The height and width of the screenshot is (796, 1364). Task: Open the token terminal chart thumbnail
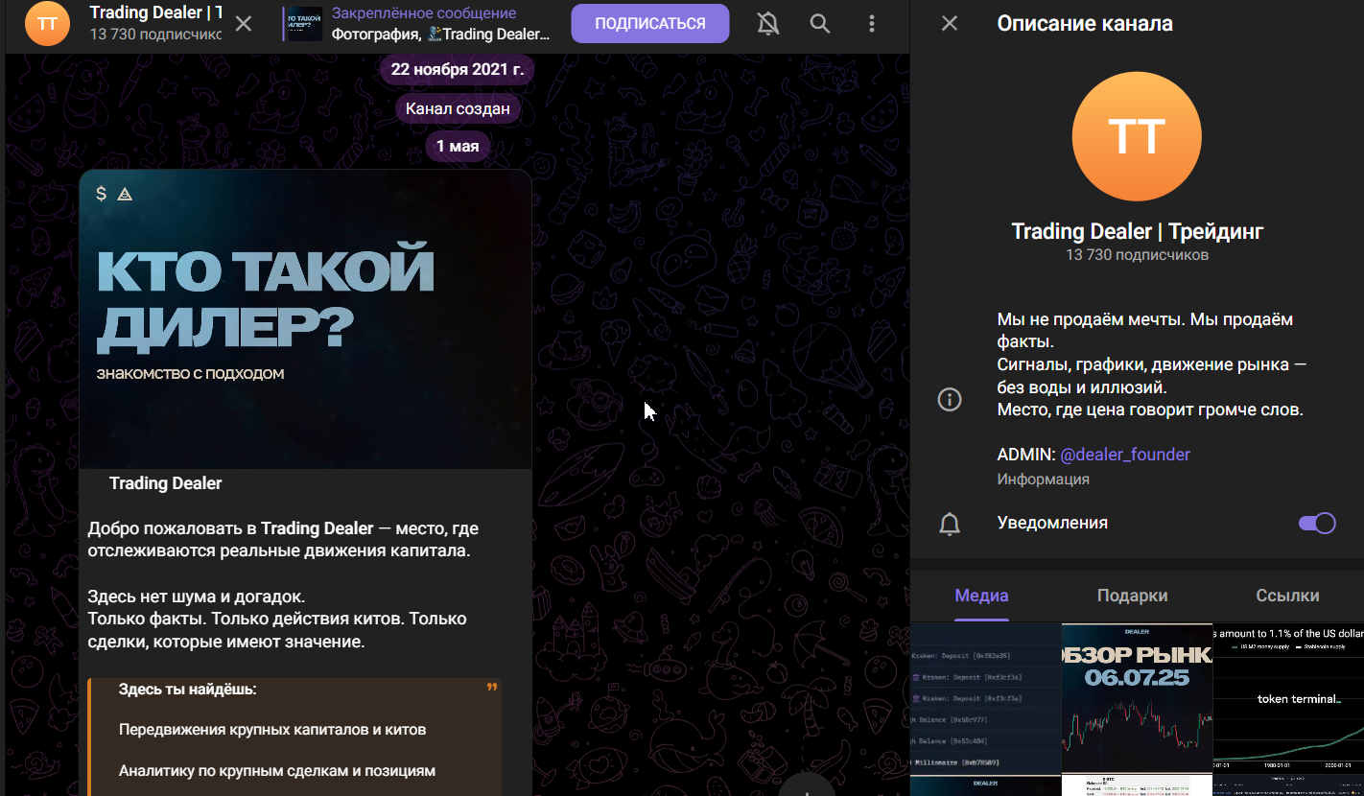pos(1288,697)
